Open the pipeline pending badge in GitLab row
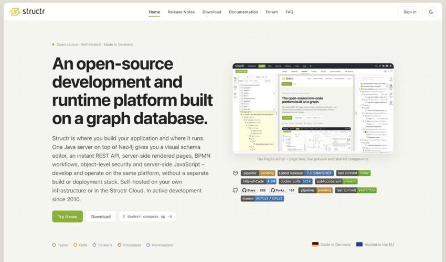Screen dimensions: 446x262 tap(258, 173)
